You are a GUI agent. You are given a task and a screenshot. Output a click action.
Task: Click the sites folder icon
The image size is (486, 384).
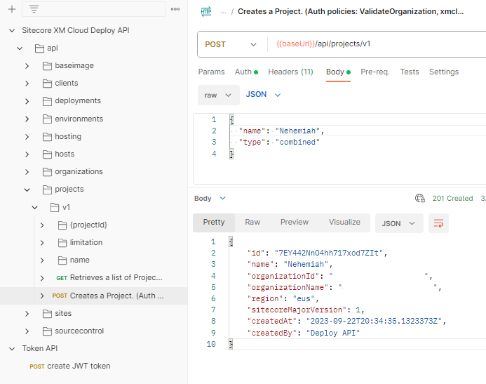[x=47, y=314]
